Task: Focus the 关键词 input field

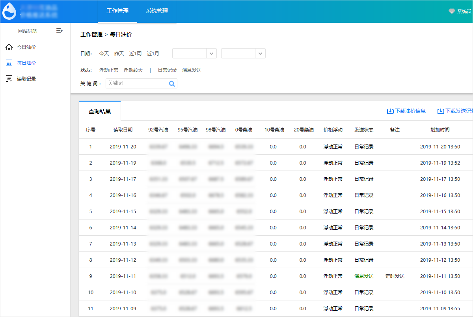Action: tap(137, 83)
